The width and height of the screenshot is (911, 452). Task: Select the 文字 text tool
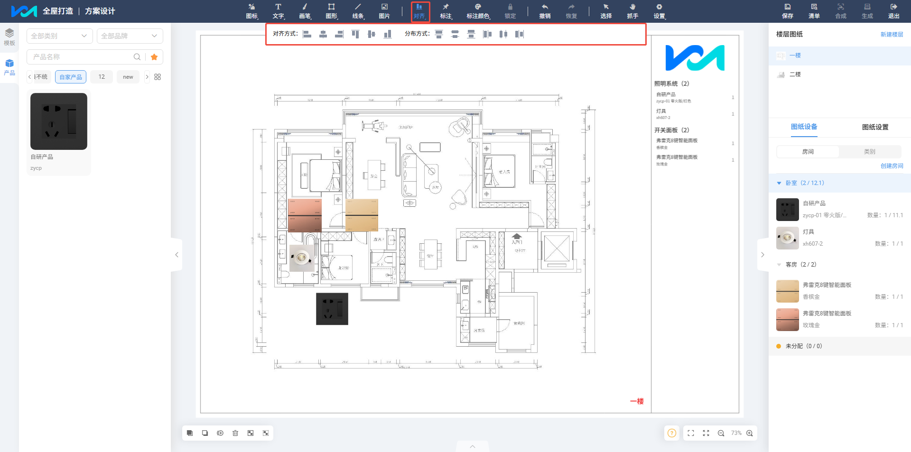pos(278,11)
